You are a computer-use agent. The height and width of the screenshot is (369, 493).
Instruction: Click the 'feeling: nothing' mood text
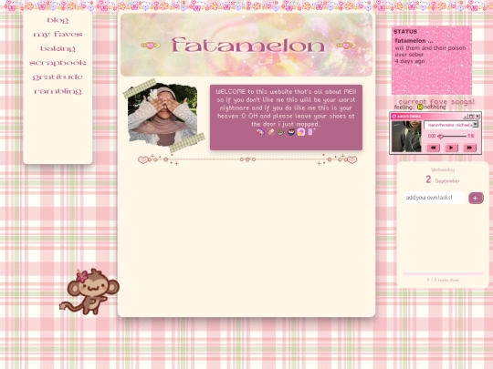pyautogui.click(x=420, y=108)
